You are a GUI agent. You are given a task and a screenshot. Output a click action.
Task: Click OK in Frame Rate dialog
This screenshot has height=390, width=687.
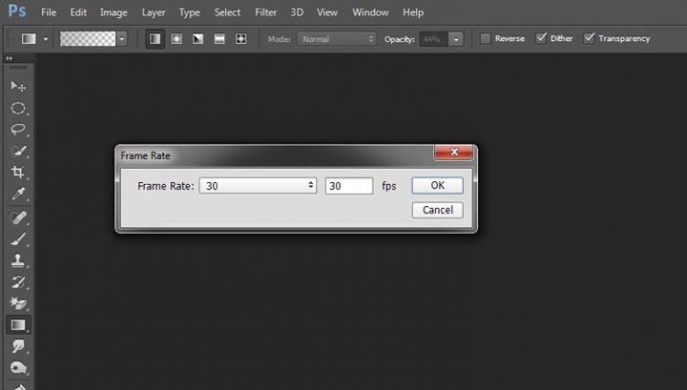437,186
